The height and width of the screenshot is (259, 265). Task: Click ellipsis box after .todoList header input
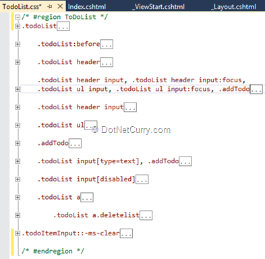pos(130,107)
